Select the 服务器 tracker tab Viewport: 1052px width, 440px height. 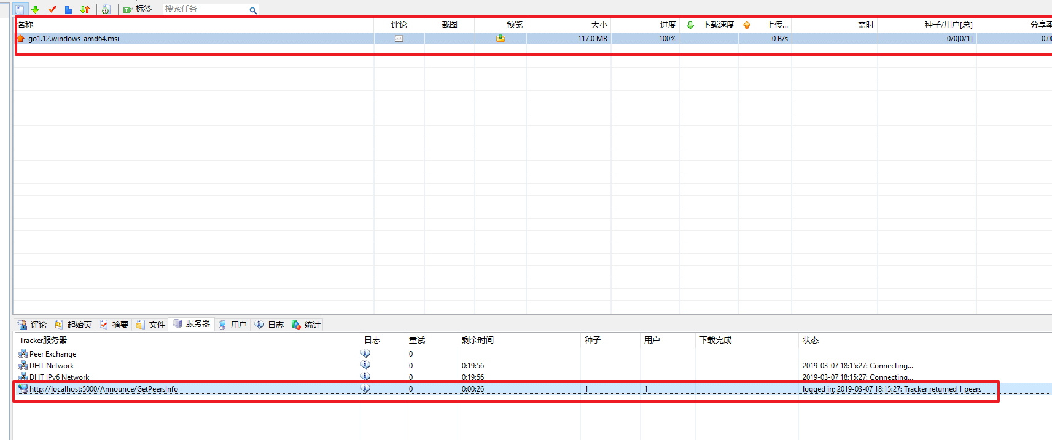click(x=192, y=323)
